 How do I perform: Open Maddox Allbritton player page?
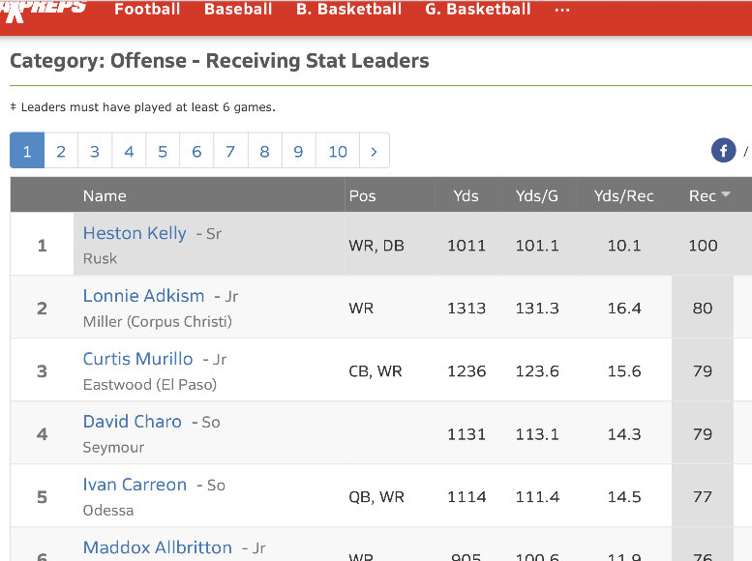click(x=157, y=547)
